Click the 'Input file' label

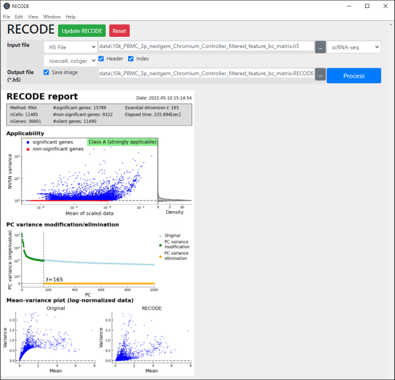pyautogui.click(x=18, y=45)
